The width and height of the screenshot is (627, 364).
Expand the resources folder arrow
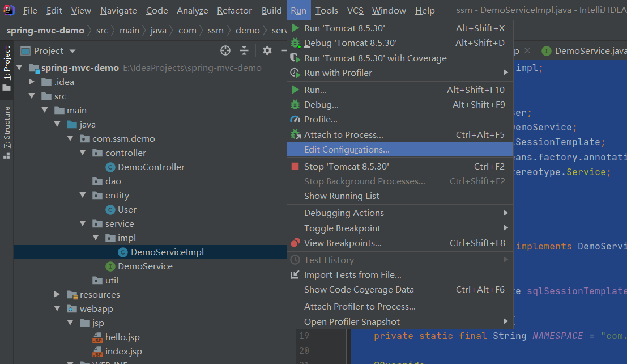pyautogui.click(x=57, y=294)
